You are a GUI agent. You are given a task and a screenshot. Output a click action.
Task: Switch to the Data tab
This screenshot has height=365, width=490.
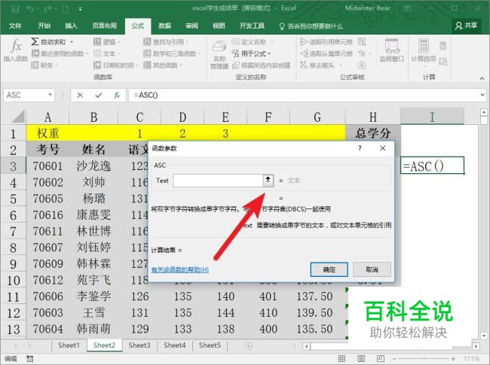(x=164, y=26)
